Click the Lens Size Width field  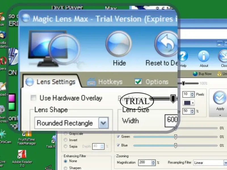click(x=171, y=121)
